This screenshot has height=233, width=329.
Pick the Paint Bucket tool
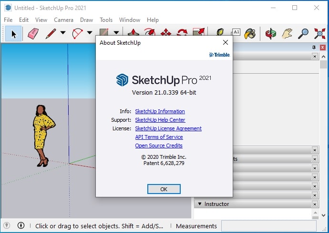coord(250,34)
